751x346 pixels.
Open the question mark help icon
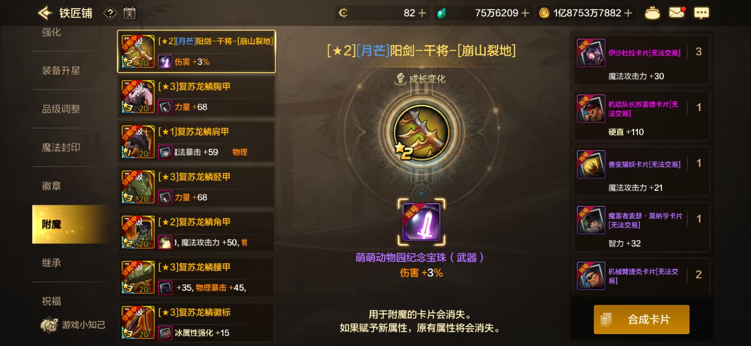pyautogui.click(x=110, y=13)
